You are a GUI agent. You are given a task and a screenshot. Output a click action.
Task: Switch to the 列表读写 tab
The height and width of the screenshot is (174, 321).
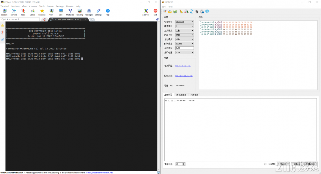point(194,95)
